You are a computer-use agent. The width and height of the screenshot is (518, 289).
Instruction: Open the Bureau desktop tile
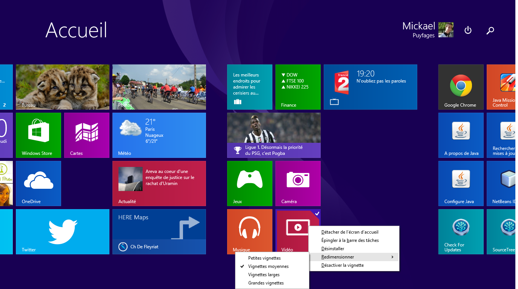[x=63, y=87]
